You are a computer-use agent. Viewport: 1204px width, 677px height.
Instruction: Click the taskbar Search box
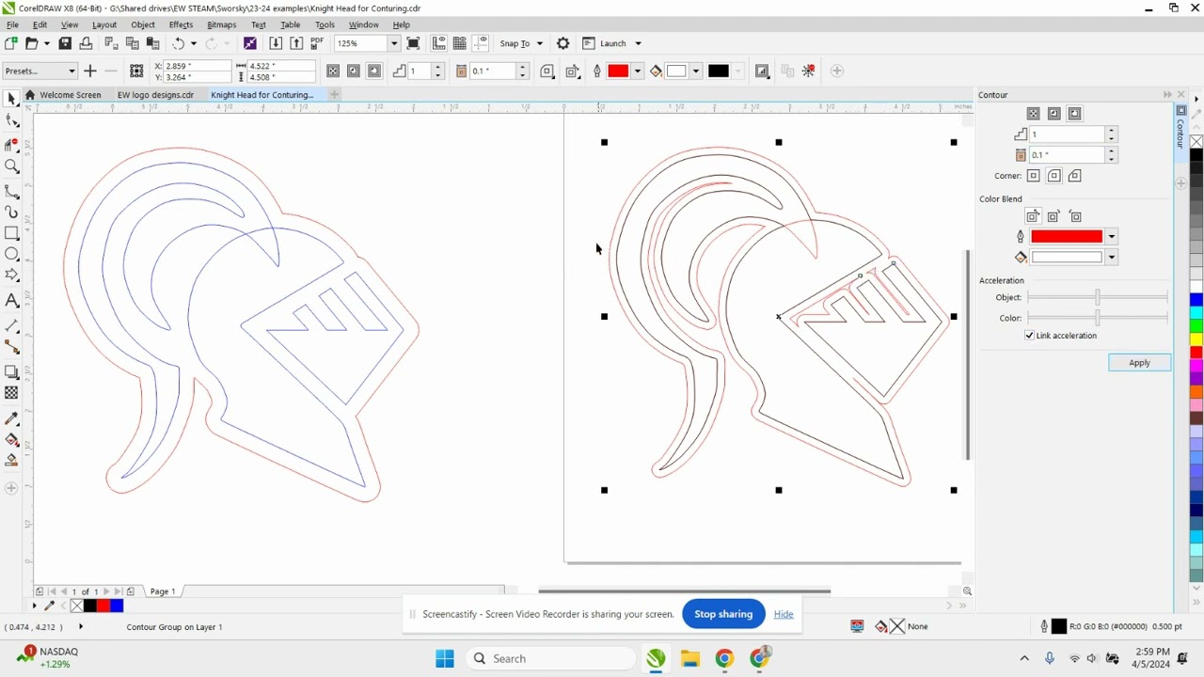pyautogui.click(x=551, y=658)
